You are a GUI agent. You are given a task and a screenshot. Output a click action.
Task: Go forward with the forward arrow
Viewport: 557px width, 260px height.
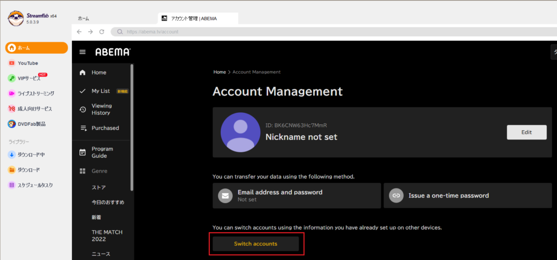click(91, 31)
